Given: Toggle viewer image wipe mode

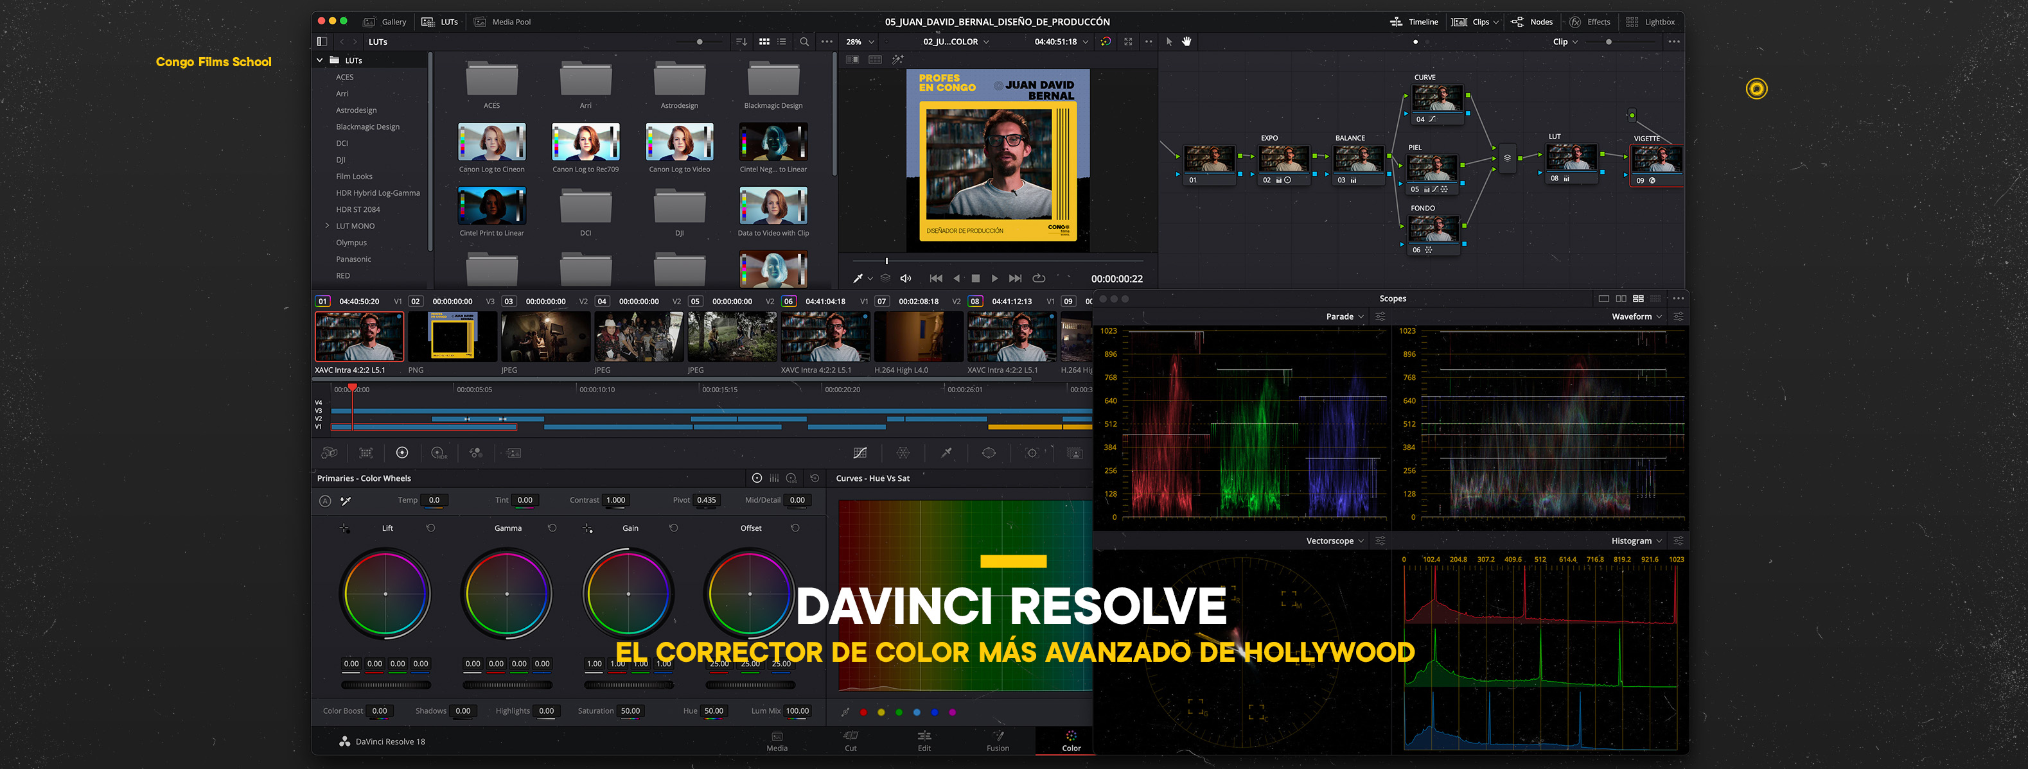Looking at the screenshot, I should coord(852,60).
